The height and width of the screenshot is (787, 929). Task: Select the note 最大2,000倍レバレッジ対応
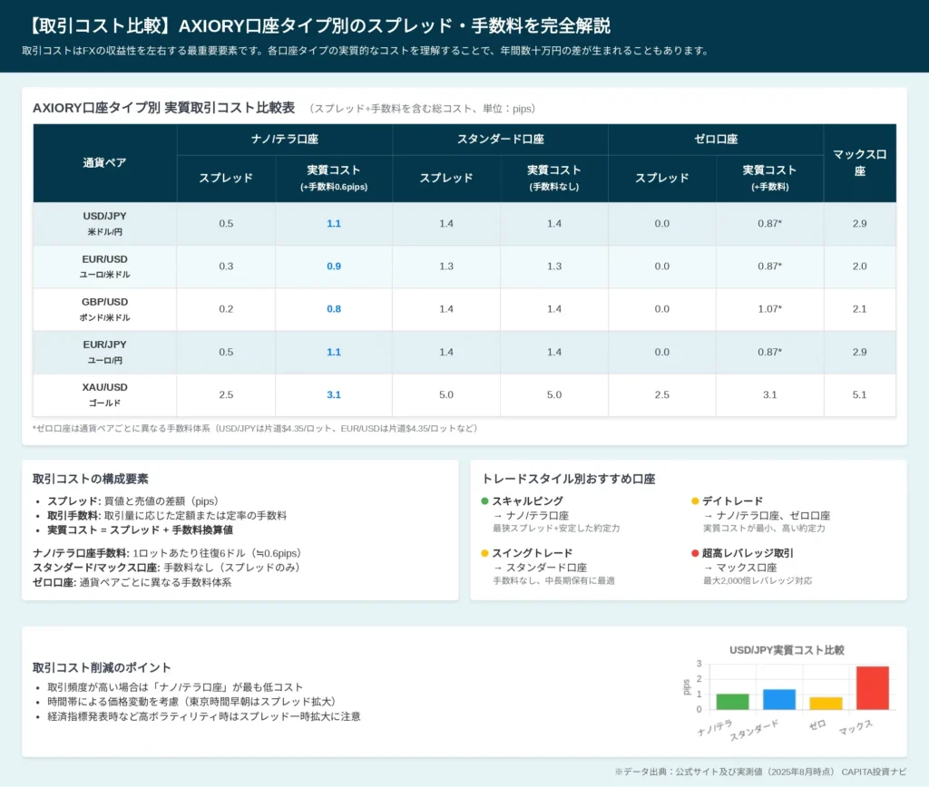click(x=758, y=581)
